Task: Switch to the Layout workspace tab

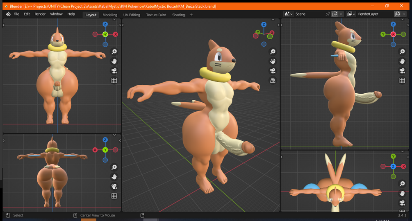Action: click(x=91, y=15)
